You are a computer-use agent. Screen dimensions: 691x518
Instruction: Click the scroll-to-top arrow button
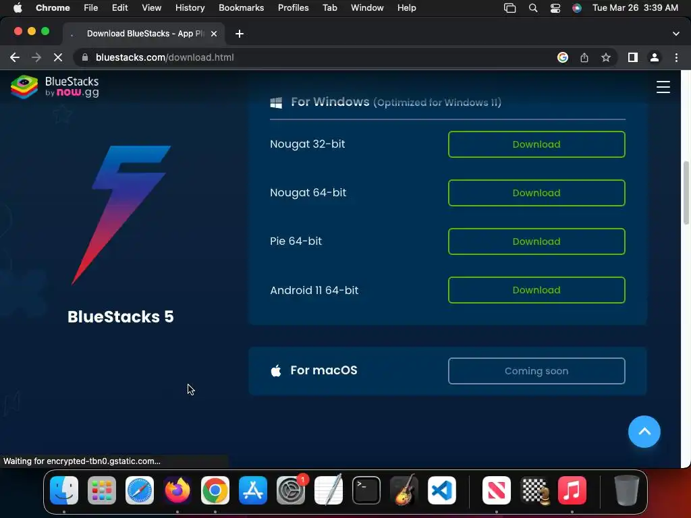pyautogui.click(x=644, y=432)
